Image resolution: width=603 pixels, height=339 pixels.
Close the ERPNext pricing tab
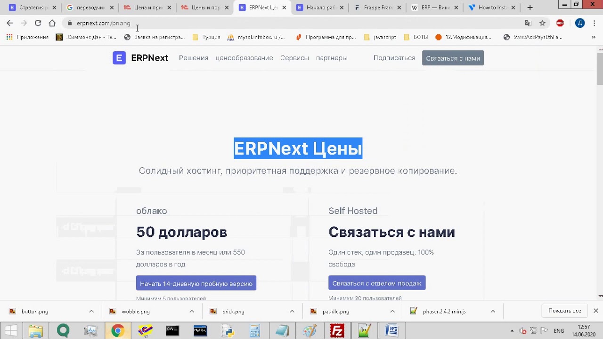[x=284, y=8]
